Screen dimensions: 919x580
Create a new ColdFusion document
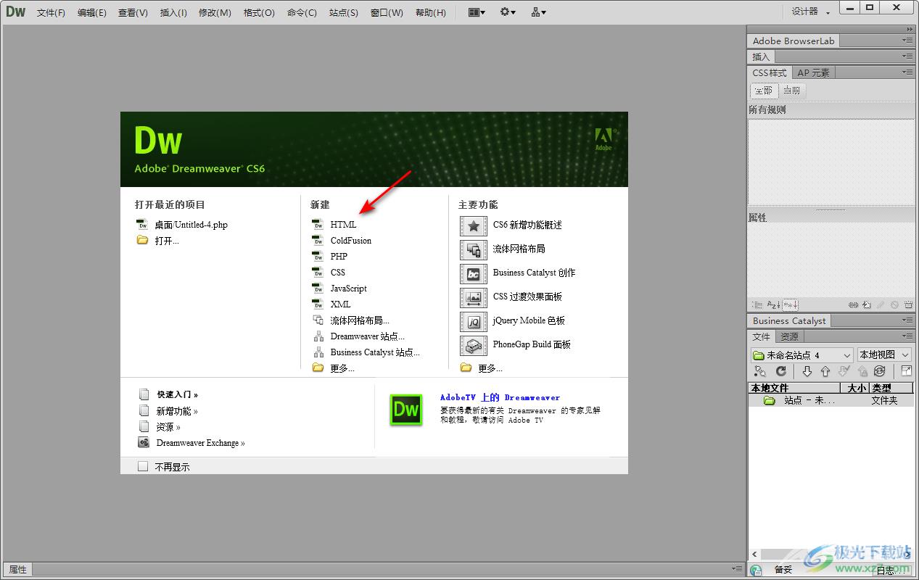click(351, 241)
